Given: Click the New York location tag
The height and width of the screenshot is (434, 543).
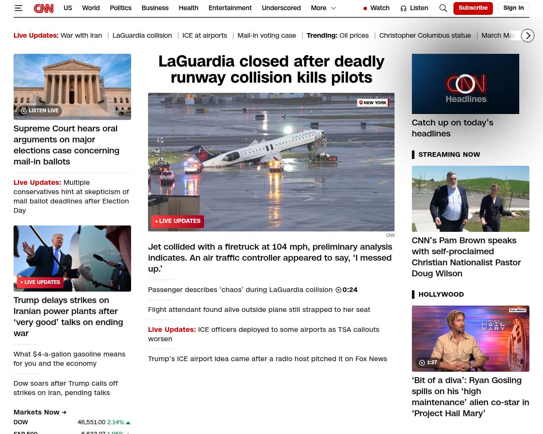Looking at the screenshot, I should click(373, 103).
